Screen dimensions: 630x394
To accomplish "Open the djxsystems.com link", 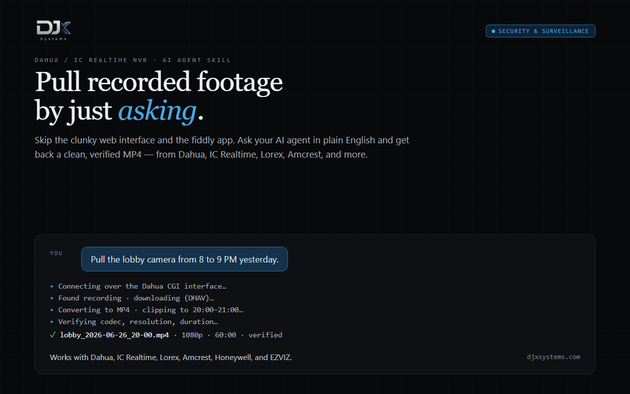I will click(x=554, y=357).
